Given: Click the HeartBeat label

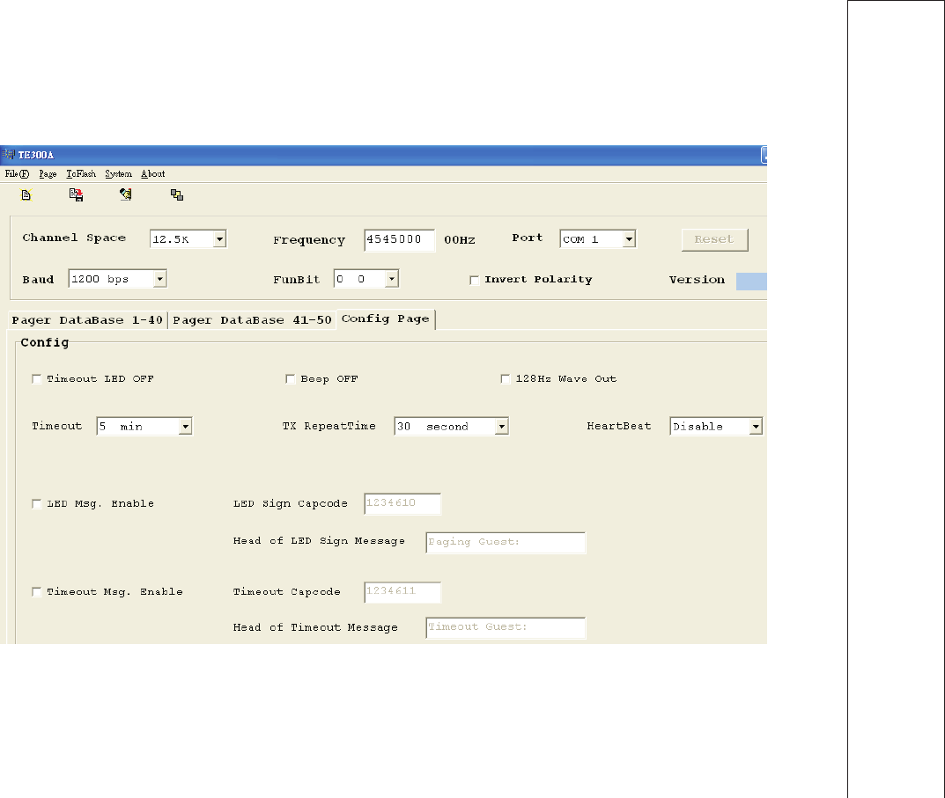Looking at the screenshot, I should (x=619, y=426).
